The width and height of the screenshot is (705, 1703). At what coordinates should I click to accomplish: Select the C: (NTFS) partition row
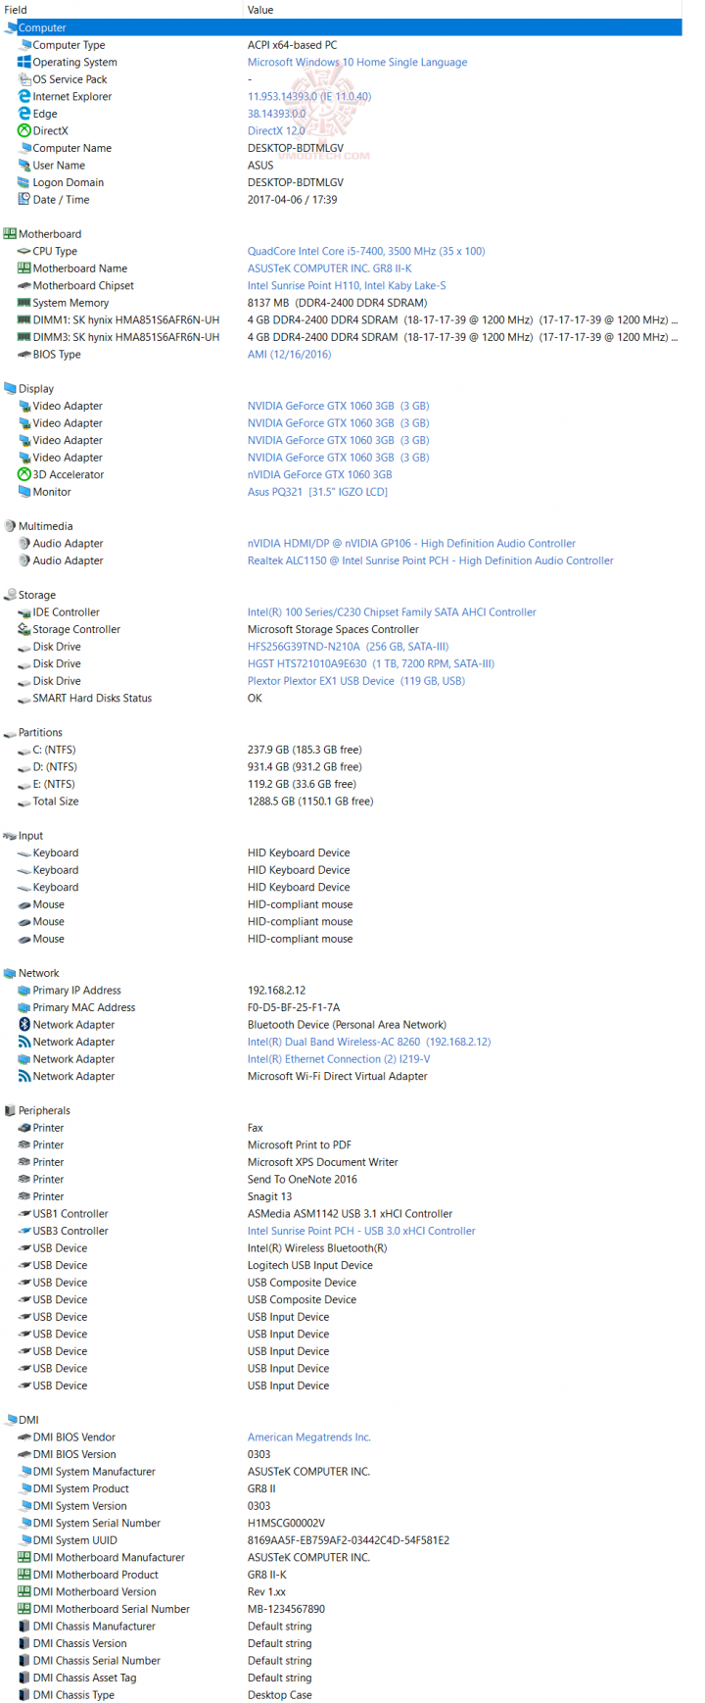341,750
